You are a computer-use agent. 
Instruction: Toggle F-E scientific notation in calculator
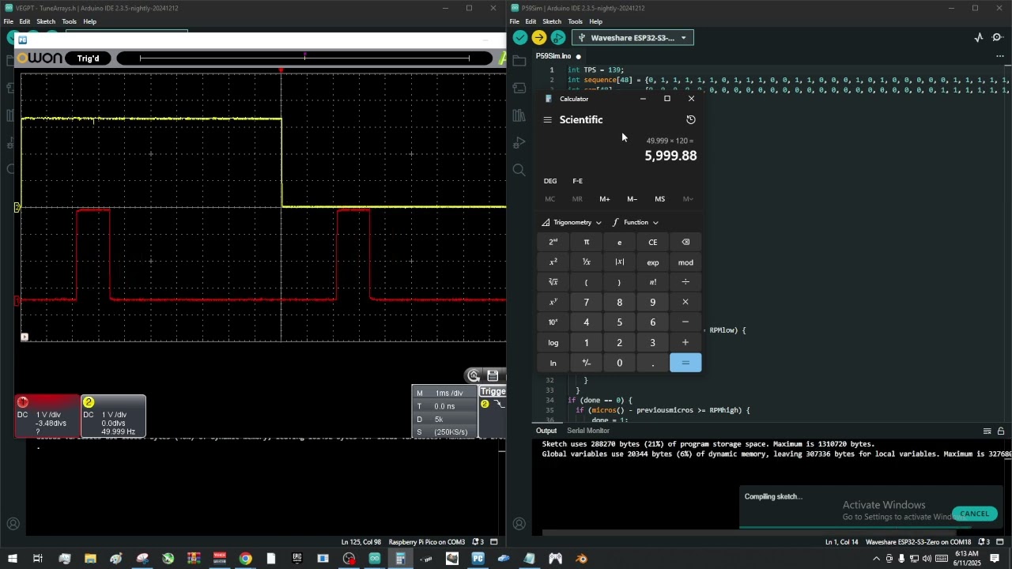point(577,181)
